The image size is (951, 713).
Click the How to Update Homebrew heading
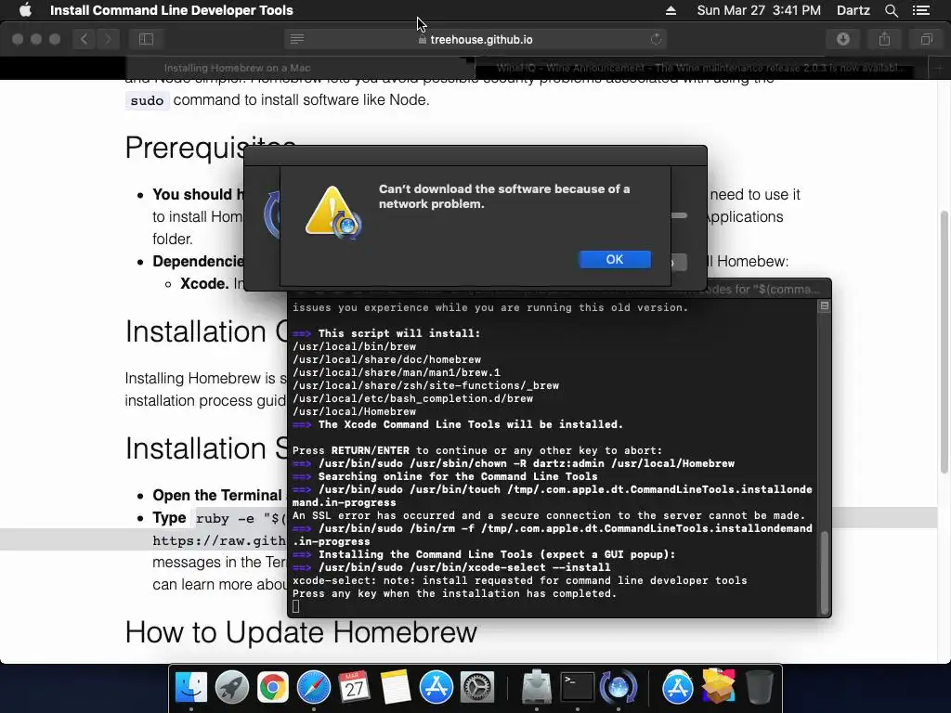301,632
